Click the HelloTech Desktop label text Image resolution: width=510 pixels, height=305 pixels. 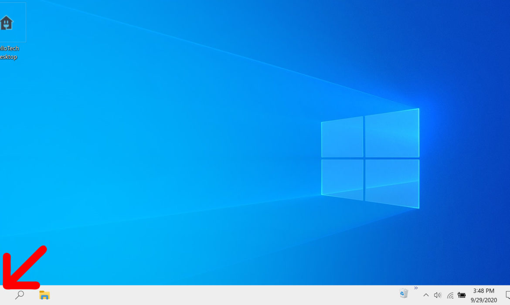[9, 53]
